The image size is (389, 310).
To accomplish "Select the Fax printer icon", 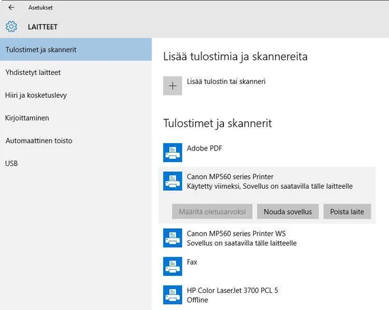I will pyautogui.click(x=173, y=266).
